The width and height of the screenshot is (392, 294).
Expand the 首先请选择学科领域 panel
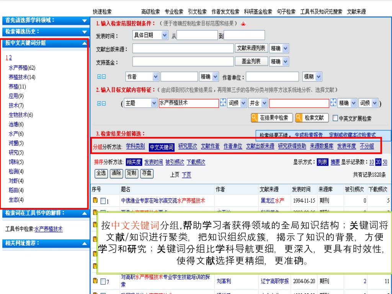pos(85,21)
